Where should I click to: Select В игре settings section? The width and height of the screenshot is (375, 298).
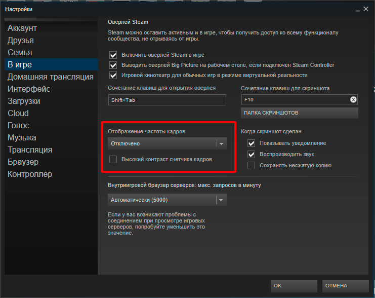[x=51, y=64]
